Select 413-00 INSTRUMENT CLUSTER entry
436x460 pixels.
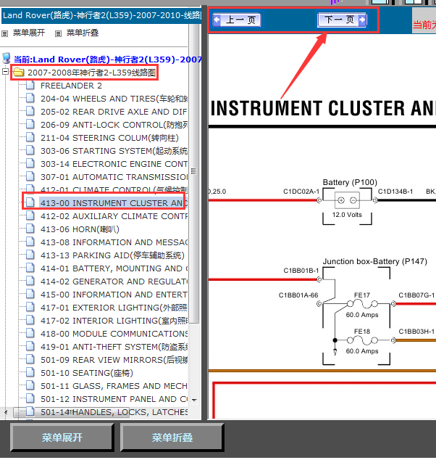point(114,203)
